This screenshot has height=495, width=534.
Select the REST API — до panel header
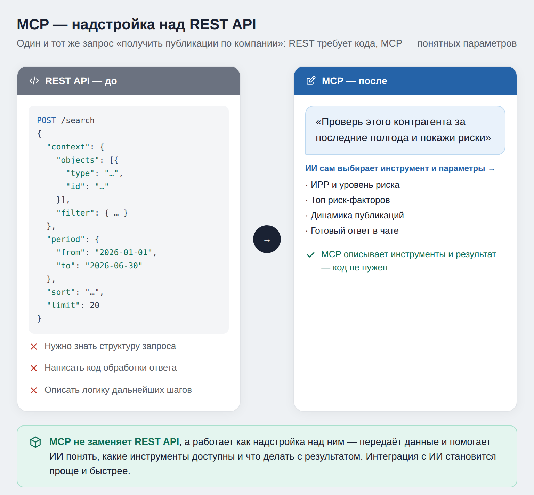(129, 81)
